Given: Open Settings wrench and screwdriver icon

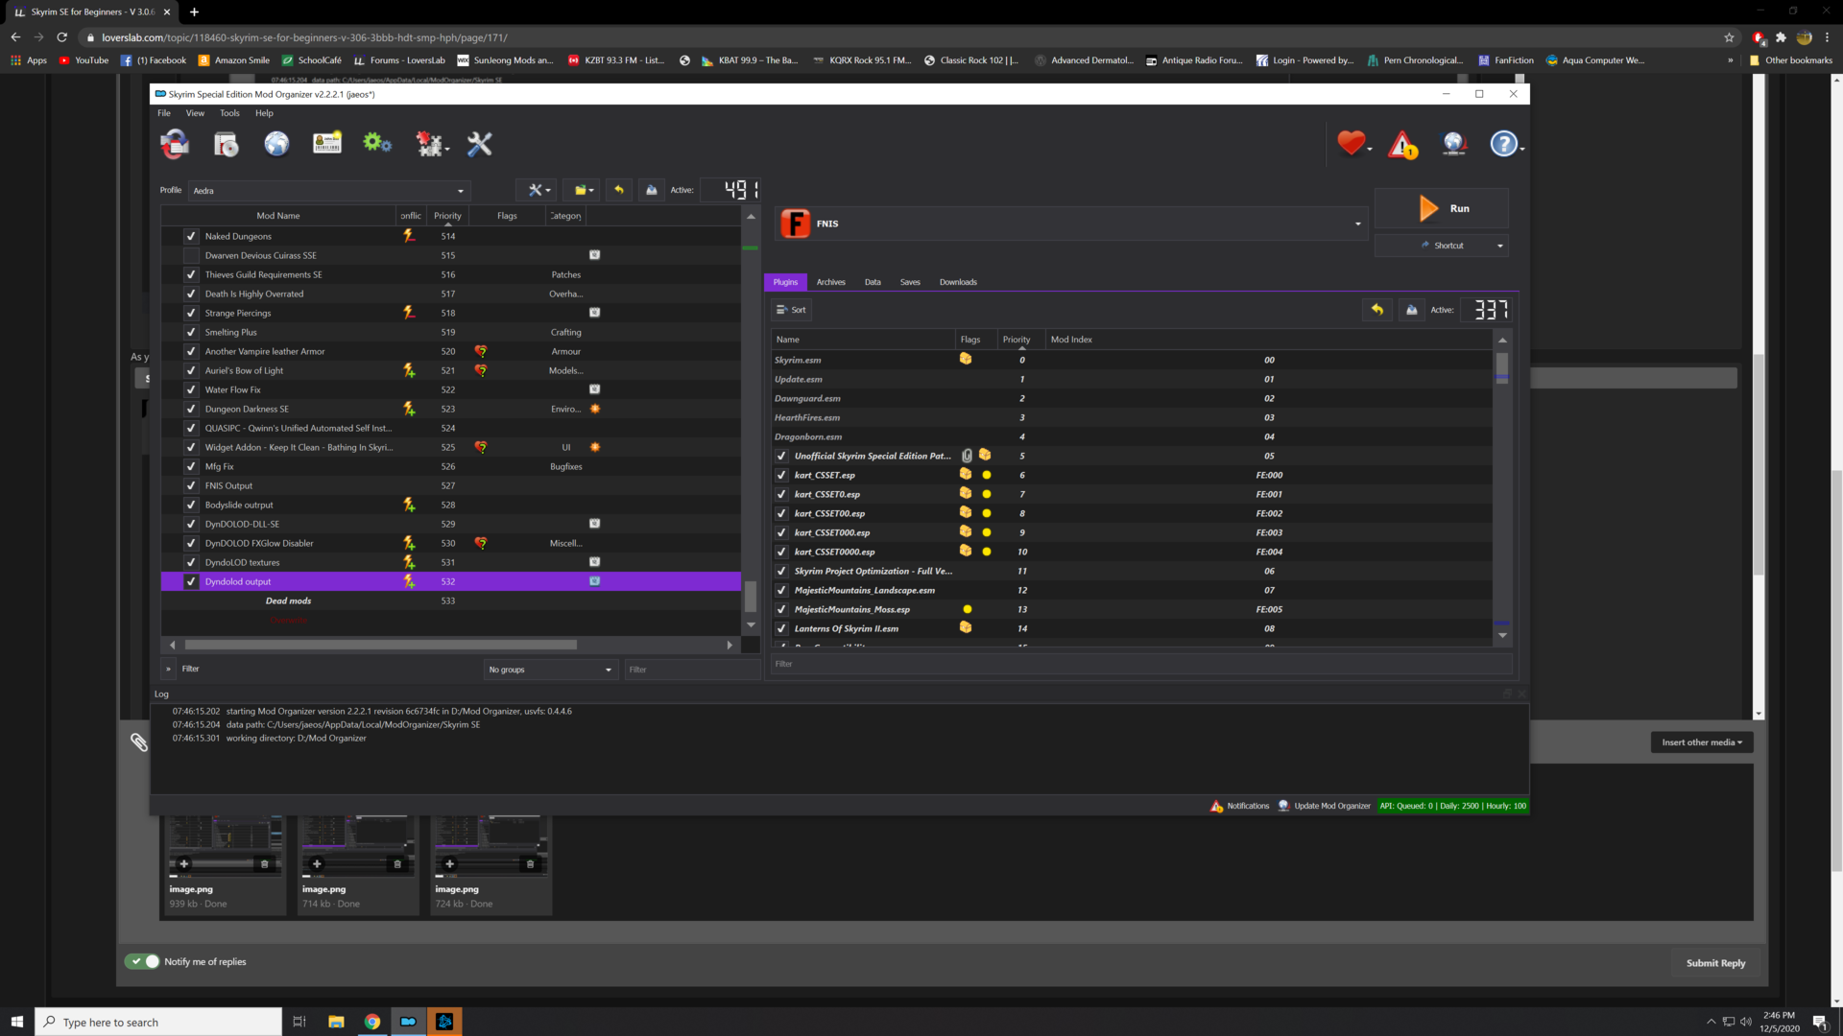Looking at the screenshot, I should coord(479,144).
